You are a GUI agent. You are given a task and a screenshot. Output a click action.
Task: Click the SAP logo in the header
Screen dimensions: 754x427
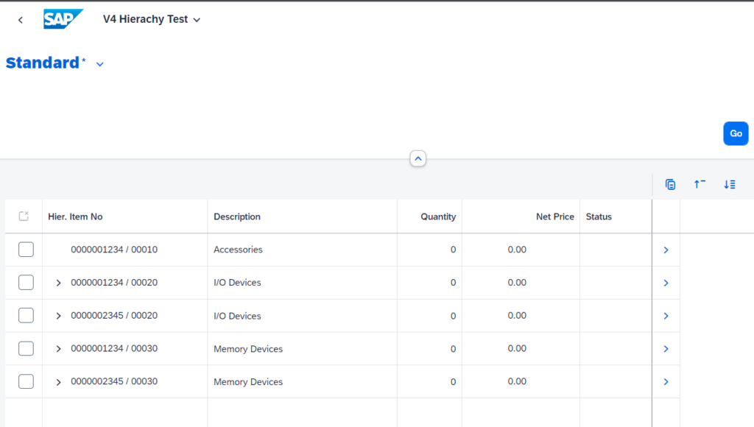coord(63,19)
